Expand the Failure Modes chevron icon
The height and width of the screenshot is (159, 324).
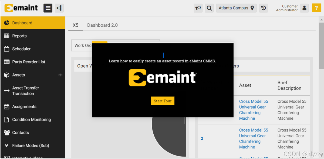click(7, 146)
